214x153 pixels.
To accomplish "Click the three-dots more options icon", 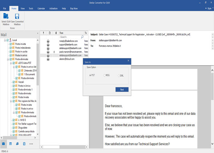I will tap(31, 144).
